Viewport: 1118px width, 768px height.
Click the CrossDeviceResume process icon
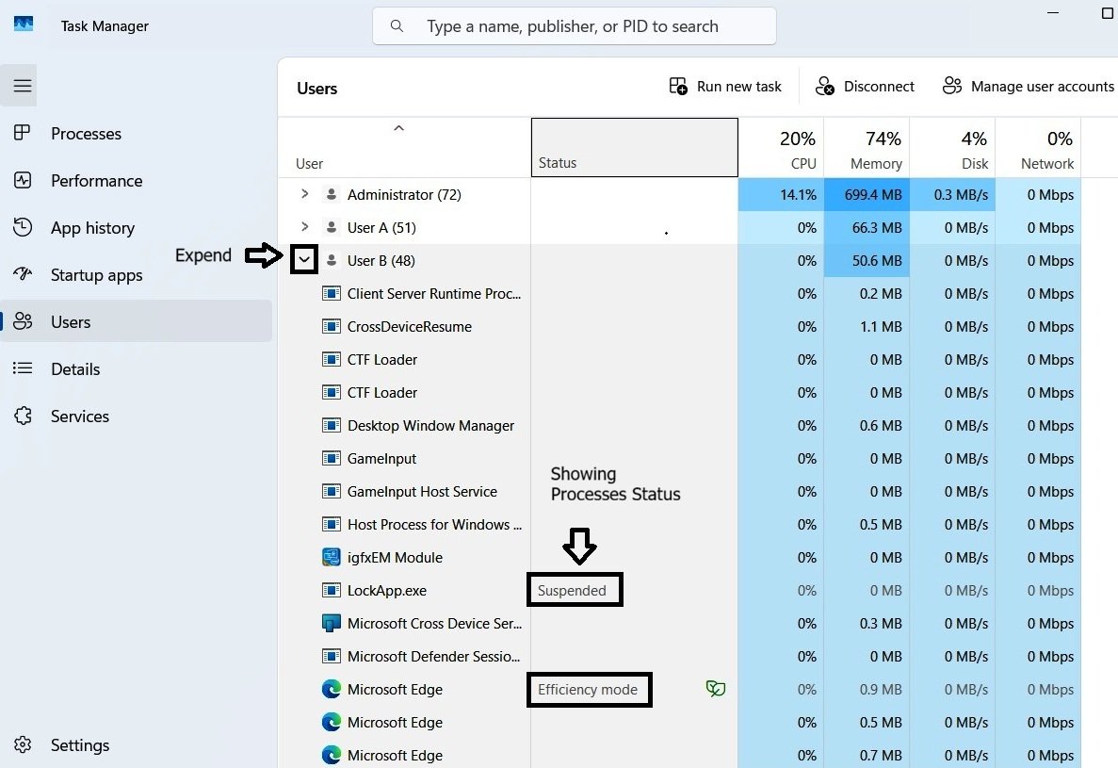(x=331, y=326)
